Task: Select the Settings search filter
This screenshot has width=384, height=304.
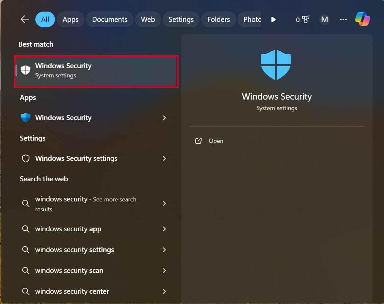Action: [x=181, y=19]
